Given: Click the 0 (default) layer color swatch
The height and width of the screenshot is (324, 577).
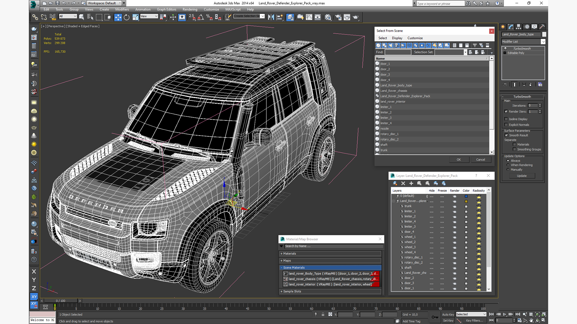Looking at the screenshot, I should point(466,196).
